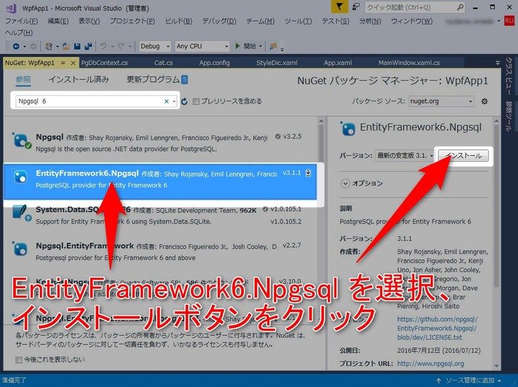Click the Open File toolbar icon
The image size is (518, 387).
66,46
